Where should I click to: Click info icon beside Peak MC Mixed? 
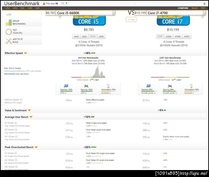[x=16, y=167]
